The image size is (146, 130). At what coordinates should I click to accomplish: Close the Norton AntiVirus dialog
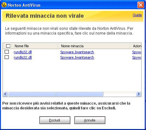[x=141, y=5]
